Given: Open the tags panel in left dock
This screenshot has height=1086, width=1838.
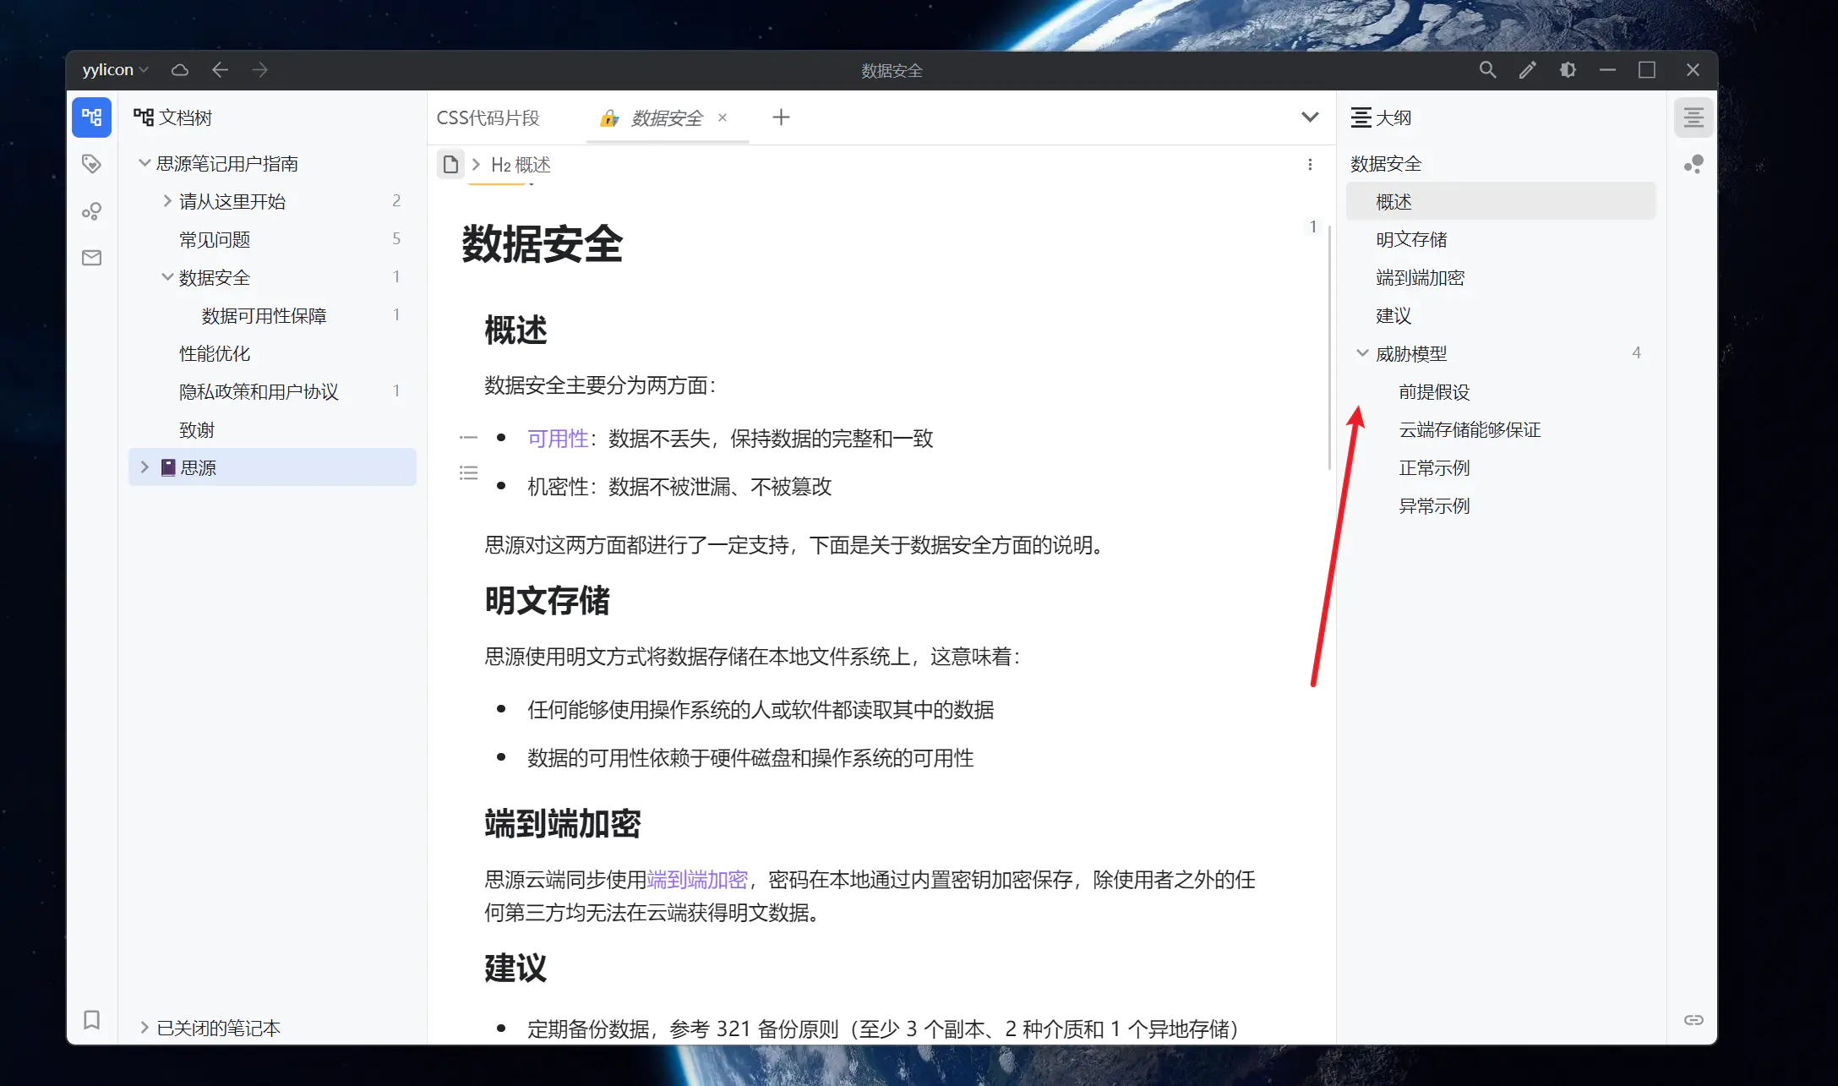Looking at the screenshot, I should 91,164.
